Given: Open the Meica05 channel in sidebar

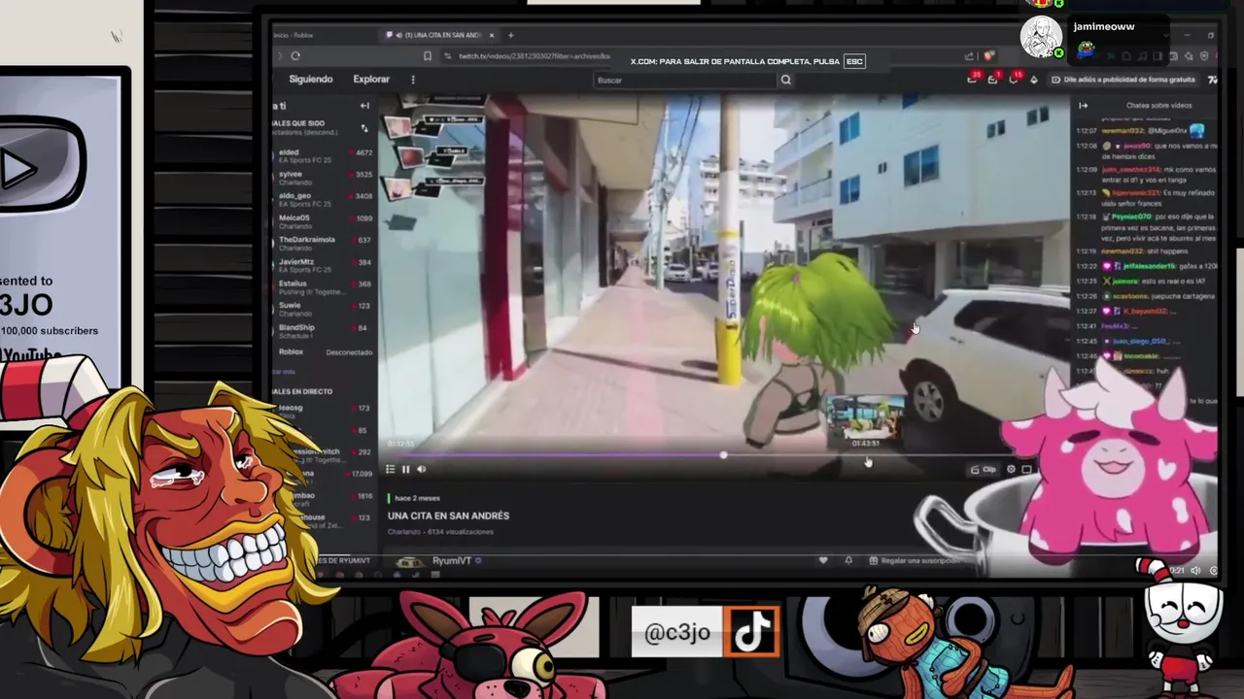Looking at the screenshot, I should 325,220.
